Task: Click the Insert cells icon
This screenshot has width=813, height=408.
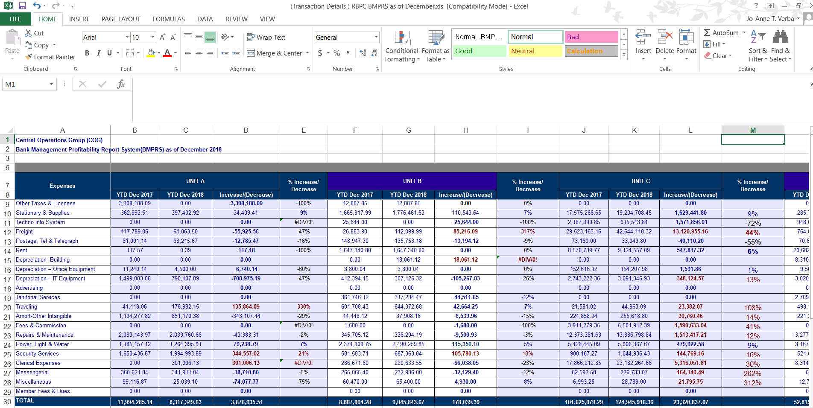Action: [643, 37]
